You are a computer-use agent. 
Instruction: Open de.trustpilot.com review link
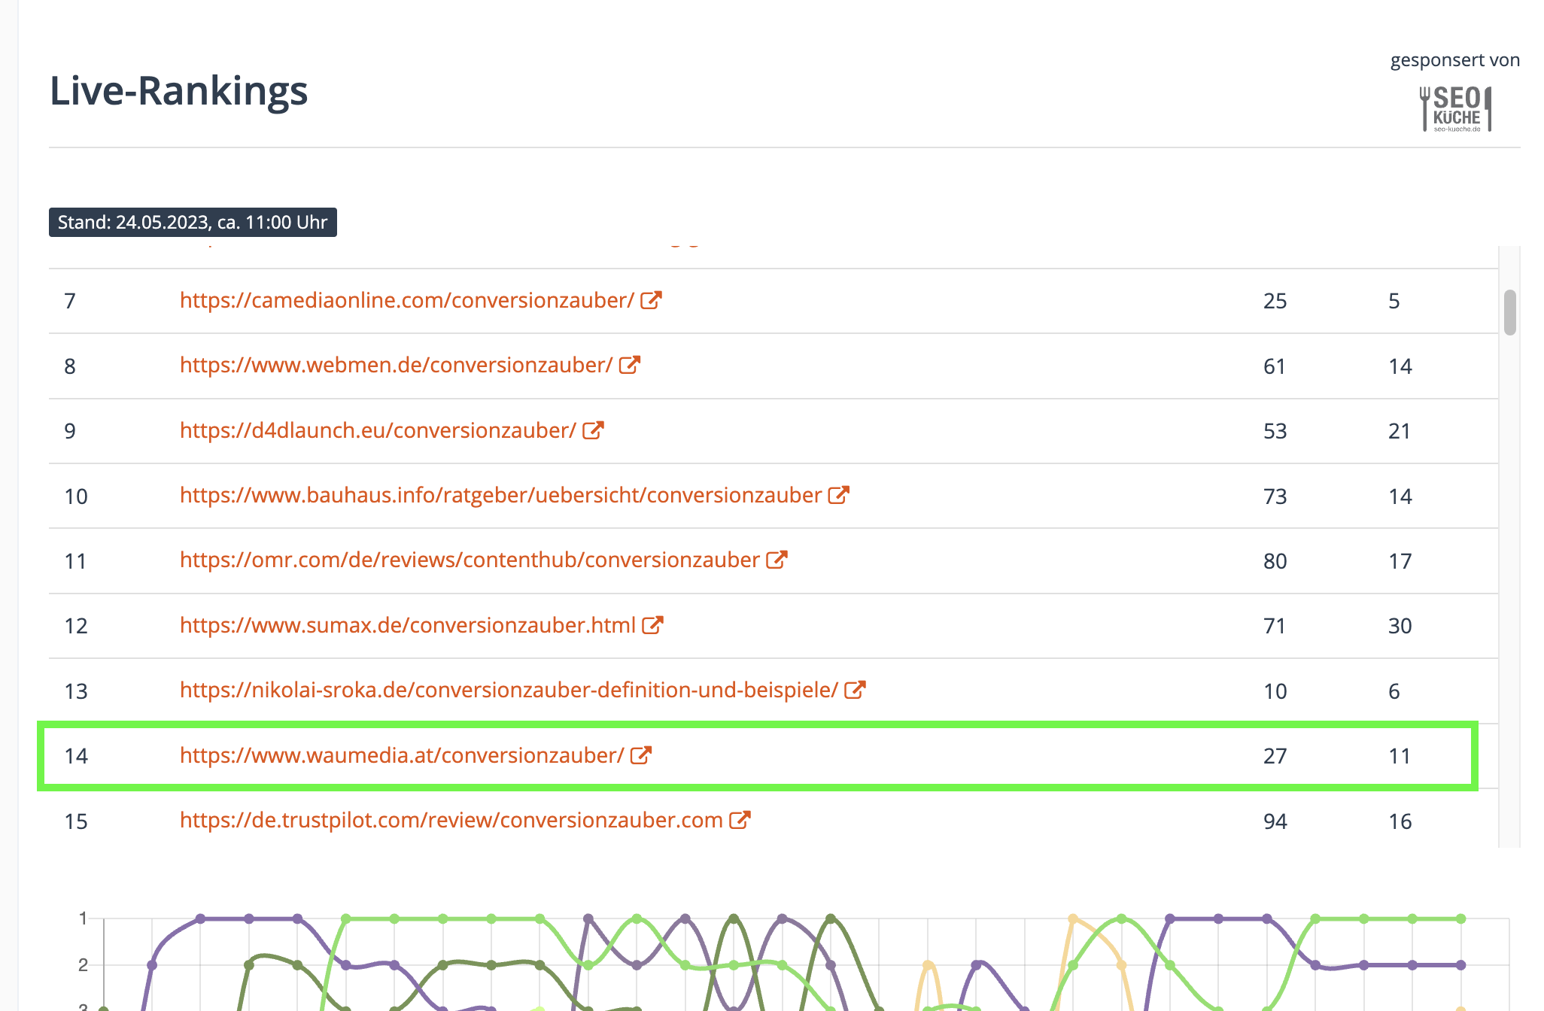(451, 820)
